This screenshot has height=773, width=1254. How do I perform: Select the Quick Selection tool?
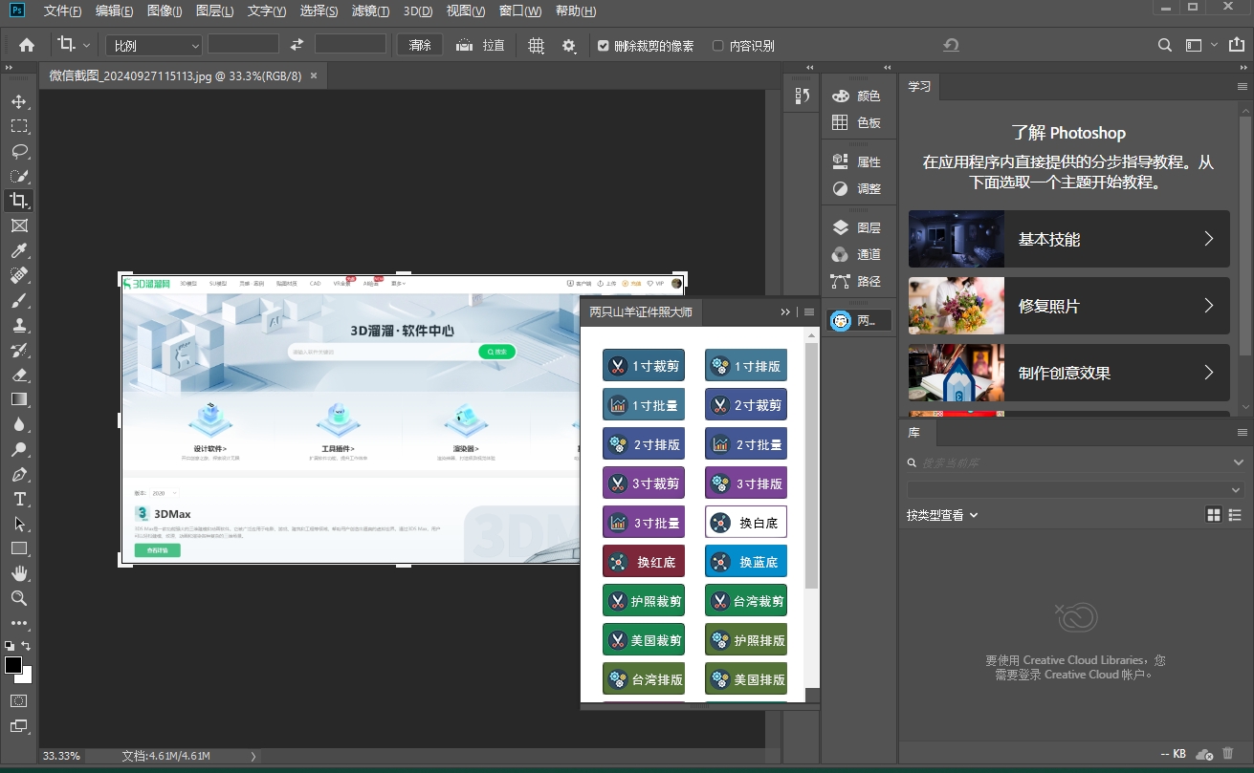[x=19, y=176]
